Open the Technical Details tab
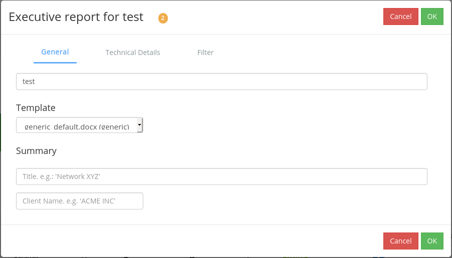Screen dimensions: 452x258 (133, 52)
